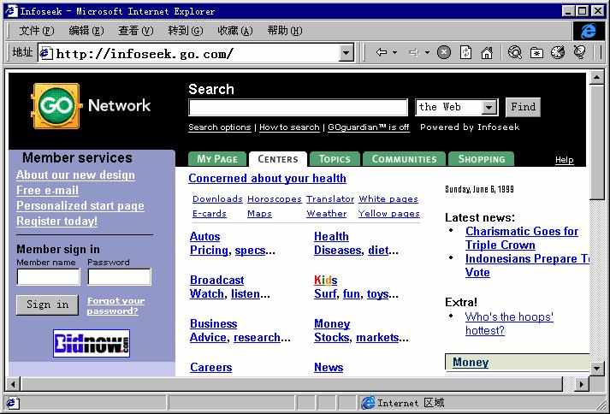Screen dimensions: 610x414
Task: Open the 查看(V) menu
Action: pyautogui.click(x=136, y=30)
